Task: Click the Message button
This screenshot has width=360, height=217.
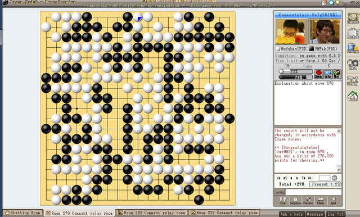Action: coord(315,214)
